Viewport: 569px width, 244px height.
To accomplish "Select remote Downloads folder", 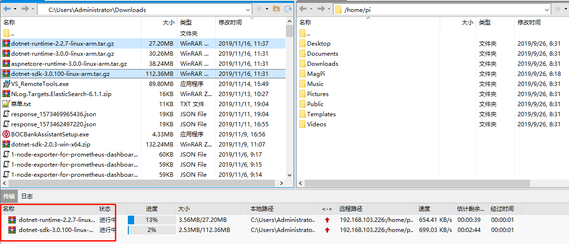I will [433, 64].
